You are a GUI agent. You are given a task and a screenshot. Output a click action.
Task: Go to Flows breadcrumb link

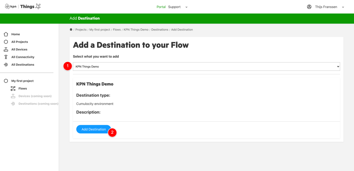(x=117, y=30)
